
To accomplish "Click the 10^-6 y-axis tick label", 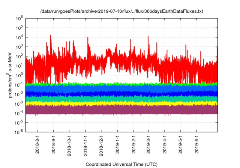I will click(19, 132).
